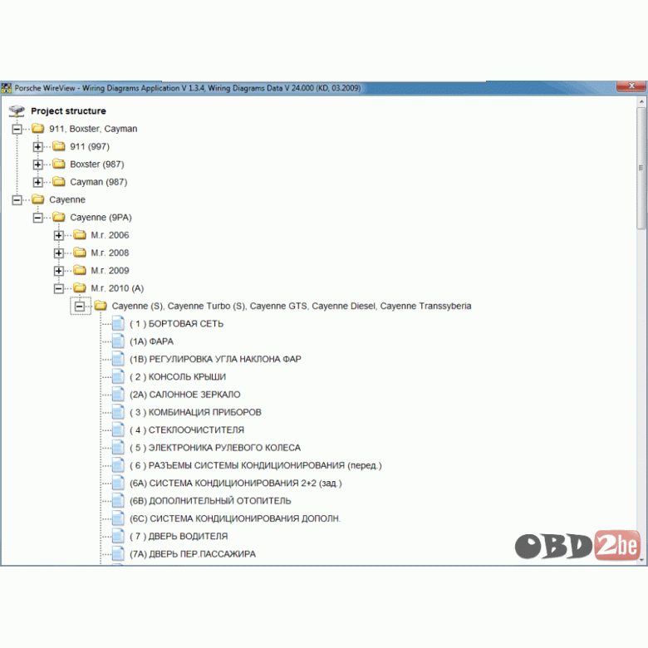This screenshot has width=648, height=648.
Task: Click document icon for (7A) ДВЕРЬ ПЕР.ПАССАЖИРА
Action: tap(118, 554)
